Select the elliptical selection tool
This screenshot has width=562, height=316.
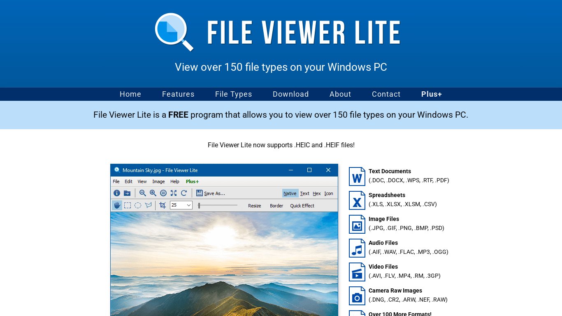tap(138, 205)
